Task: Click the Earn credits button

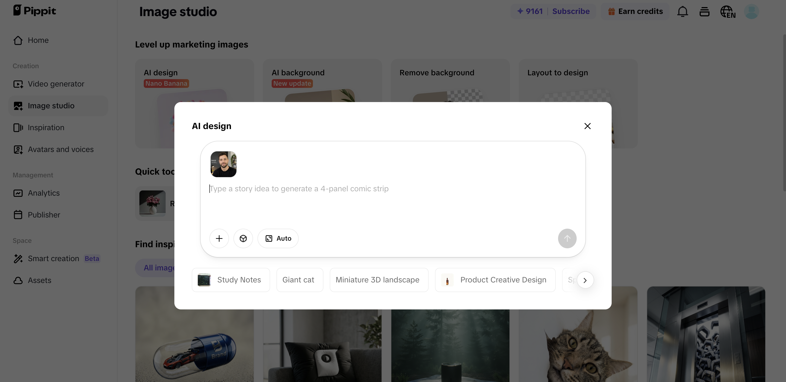Action: [635, 11]
